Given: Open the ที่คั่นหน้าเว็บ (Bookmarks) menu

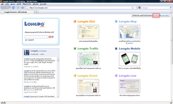Looking at the screenshot, I should 27,4.
